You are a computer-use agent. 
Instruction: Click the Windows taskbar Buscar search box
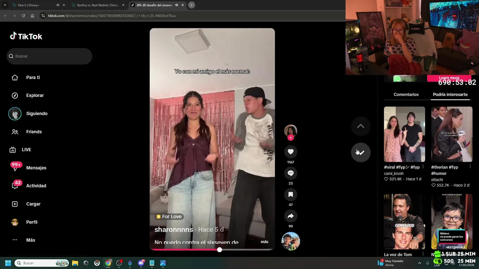tap(42, 263)
